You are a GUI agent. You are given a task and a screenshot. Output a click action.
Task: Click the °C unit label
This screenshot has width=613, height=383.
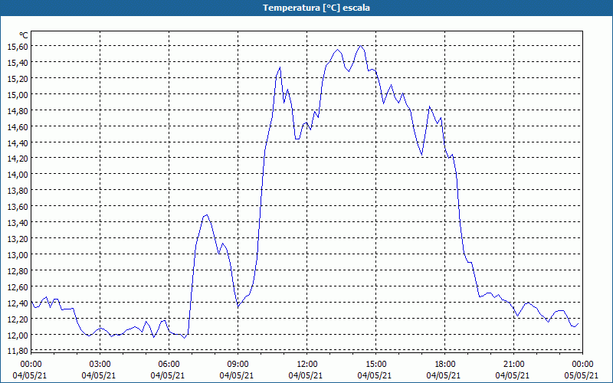pyautogui.click(x=24, y=35)
